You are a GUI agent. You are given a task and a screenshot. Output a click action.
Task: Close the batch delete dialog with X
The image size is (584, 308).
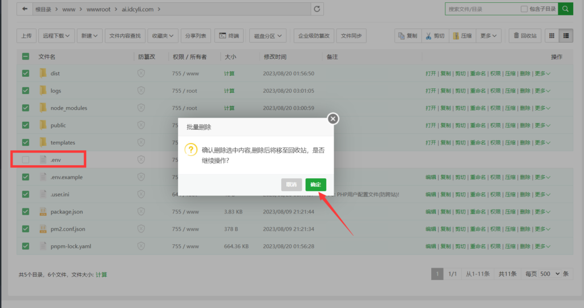point(333,118)
